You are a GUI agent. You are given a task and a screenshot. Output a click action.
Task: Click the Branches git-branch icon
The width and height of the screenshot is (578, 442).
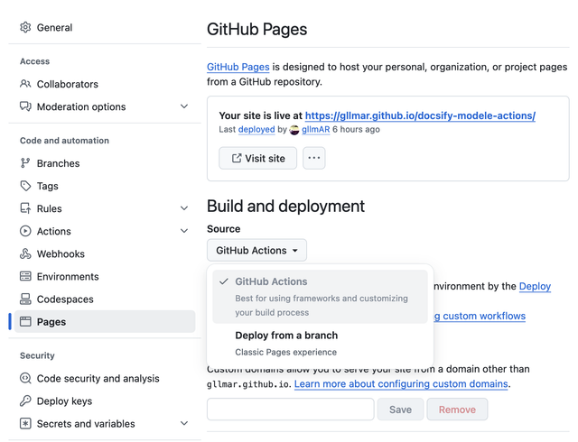coord(25,163)
